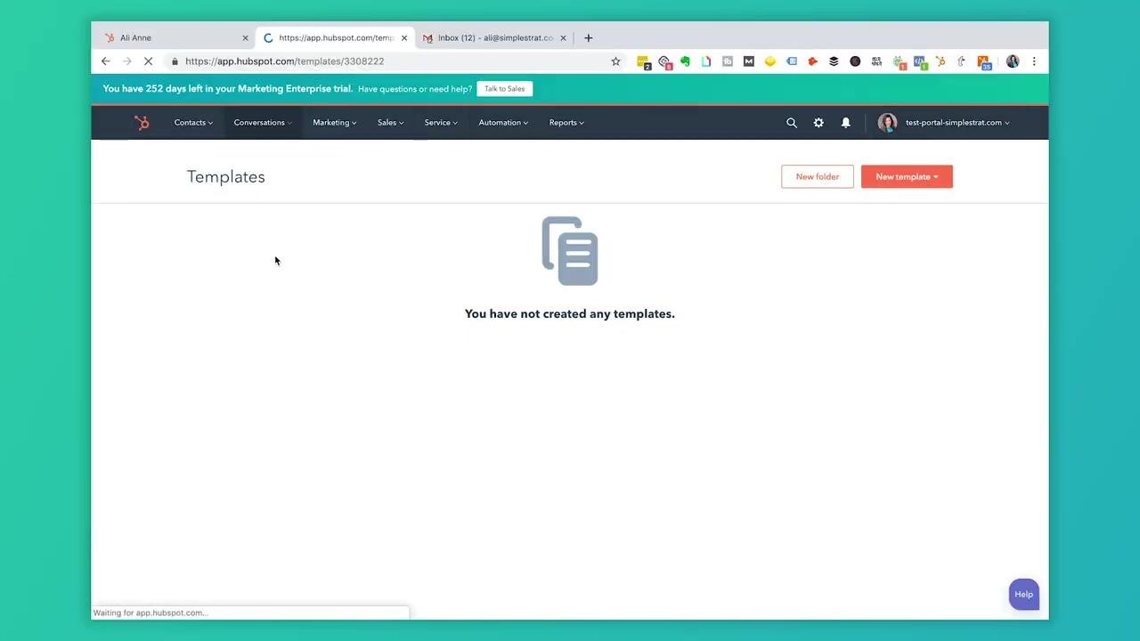Go back with the browser back arrow
The height and width of the screenshot is (641, 1140).
pos(105,61)
